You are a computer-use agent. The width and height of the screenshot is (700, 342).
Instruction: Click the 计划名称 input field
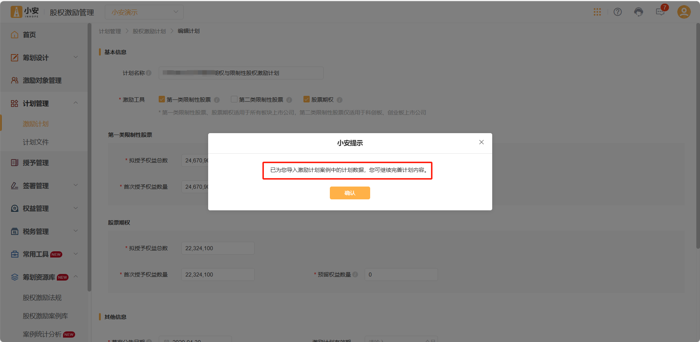tap(241, 73)
